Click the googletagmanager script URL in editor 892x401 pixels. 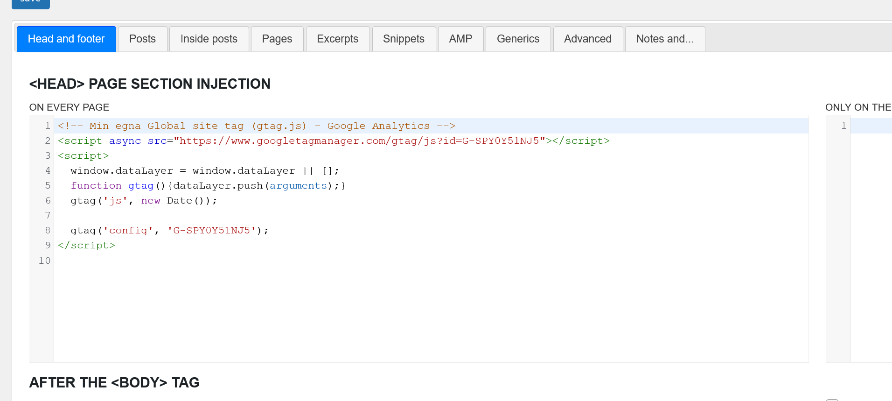coord(359,141)
